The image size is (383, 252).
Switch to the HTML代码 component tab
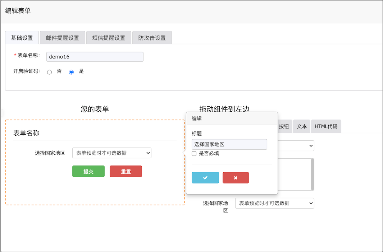click(x=326, y=126)
